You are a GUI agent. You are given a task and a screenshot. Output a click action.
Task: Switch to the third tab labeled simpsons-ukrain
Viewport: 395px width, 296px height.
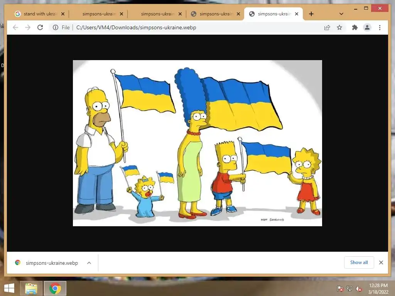[x=157, y=14]
